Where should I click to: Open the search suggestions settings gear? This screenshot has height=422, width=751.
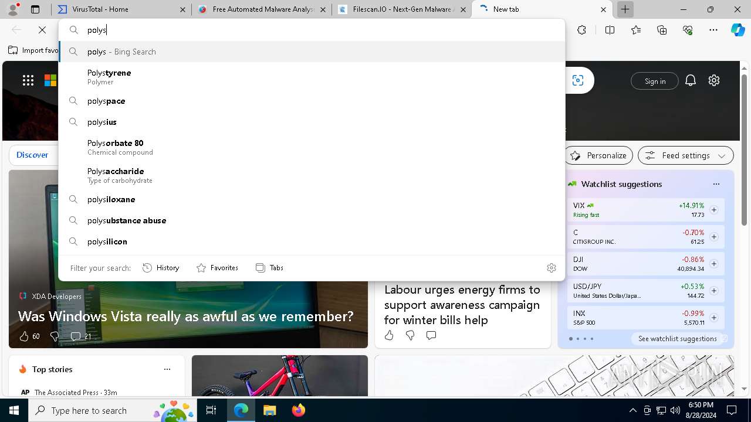[552, 268]
